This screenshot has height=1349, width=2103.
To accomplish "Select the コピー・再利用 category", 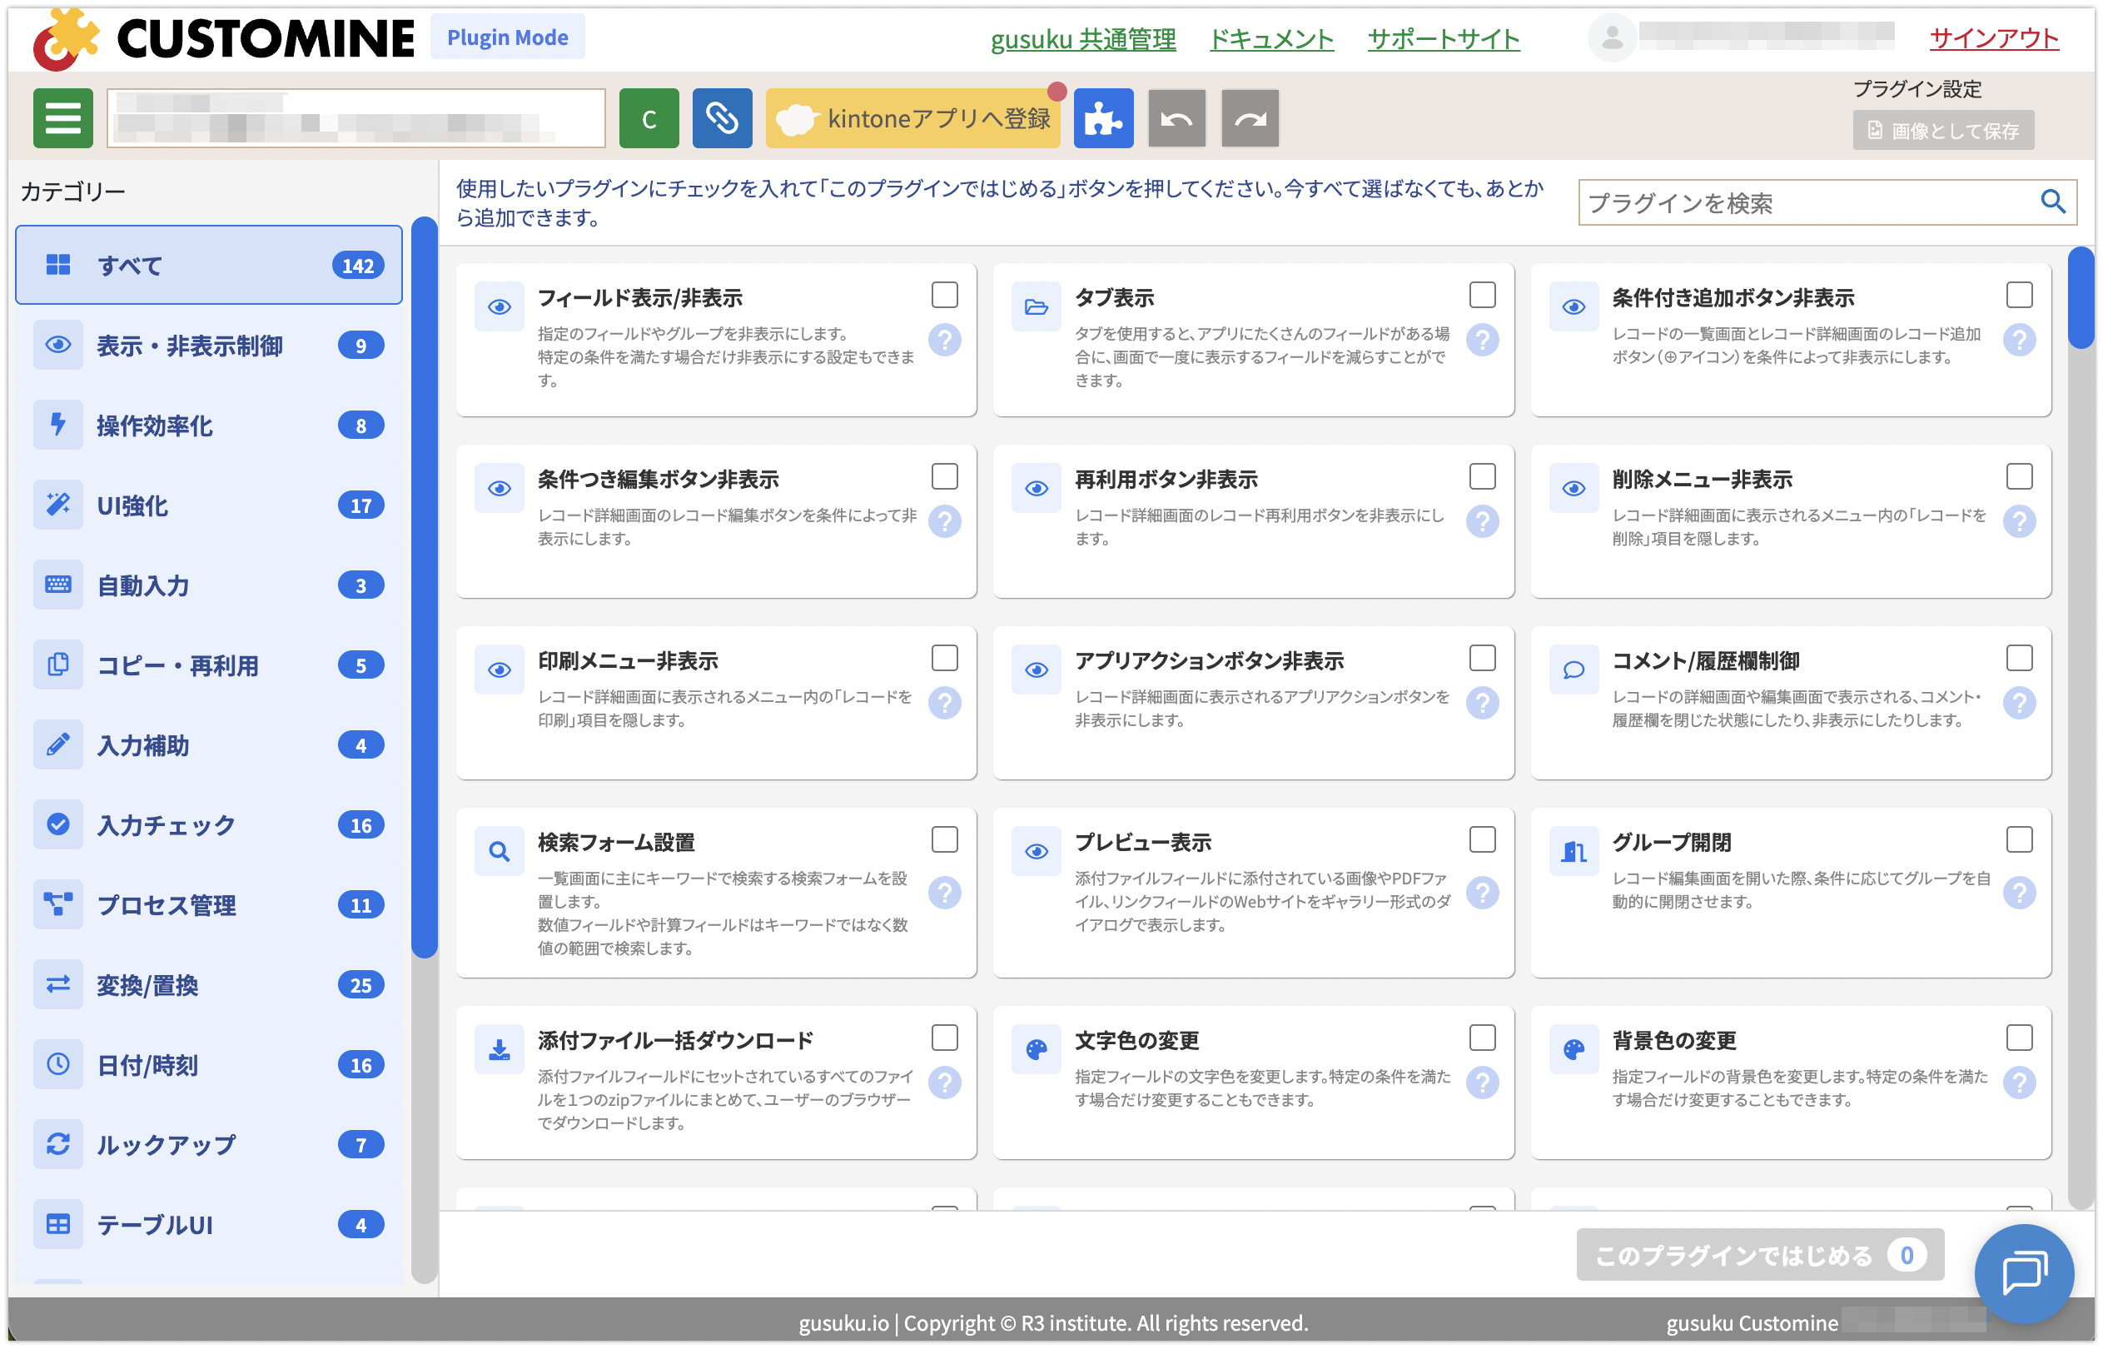I will coord(208,665).
